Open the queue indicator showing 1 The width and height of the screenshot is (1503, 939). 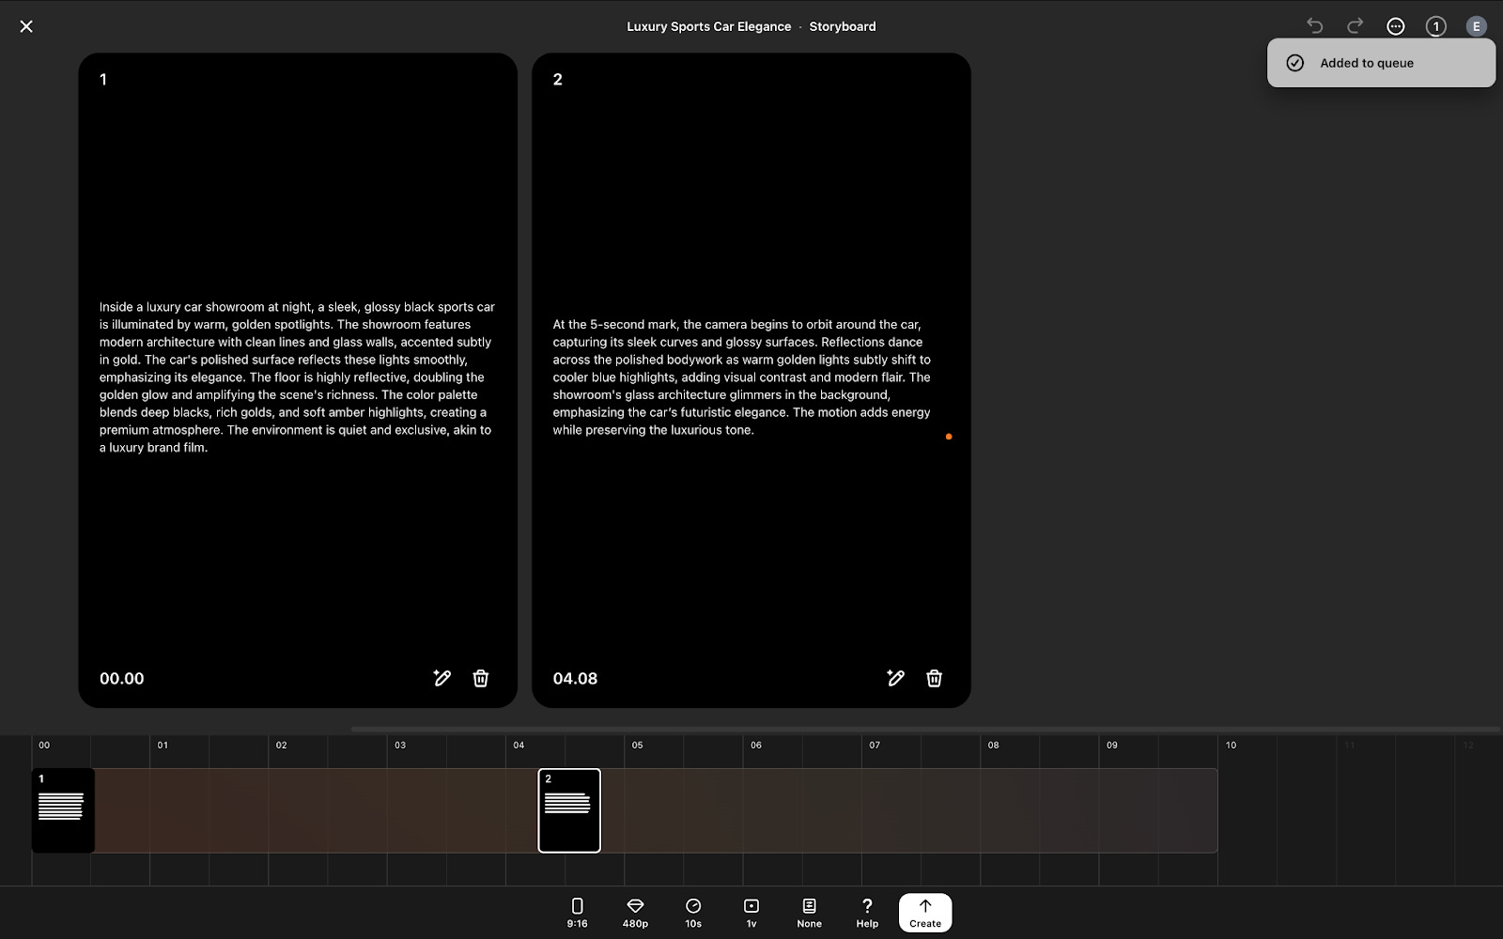[x=1435, y=26]
